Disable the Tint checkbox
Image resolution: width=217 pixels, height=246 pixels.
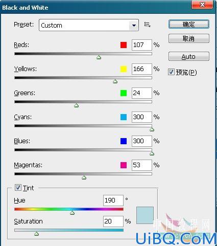[x=18, y=188]
